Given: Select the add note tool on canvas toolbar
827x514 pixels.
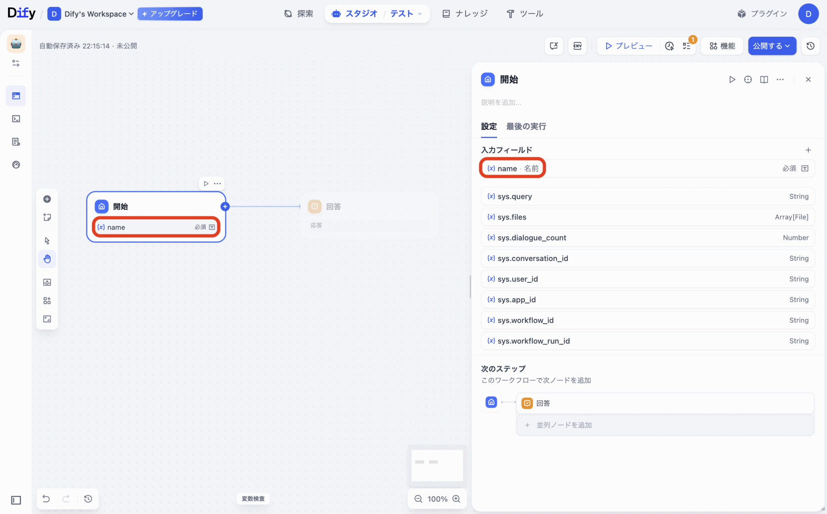Looking at the screenshot, I should tap(47, 217).
